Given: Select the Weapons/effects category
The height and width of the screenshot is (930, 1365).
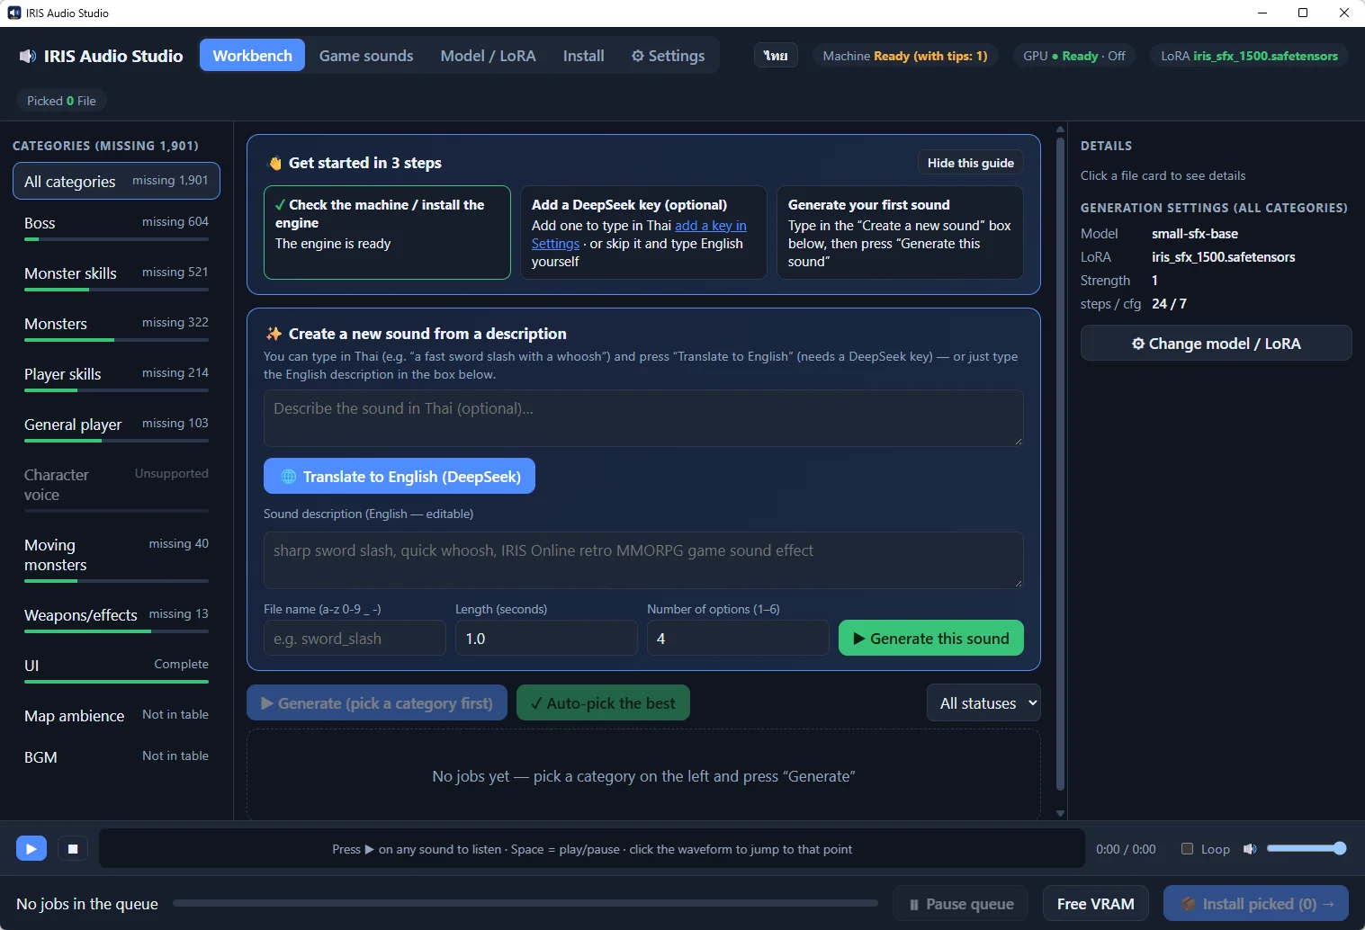Looking at the screenshot, I should click(x=116, y=618).
